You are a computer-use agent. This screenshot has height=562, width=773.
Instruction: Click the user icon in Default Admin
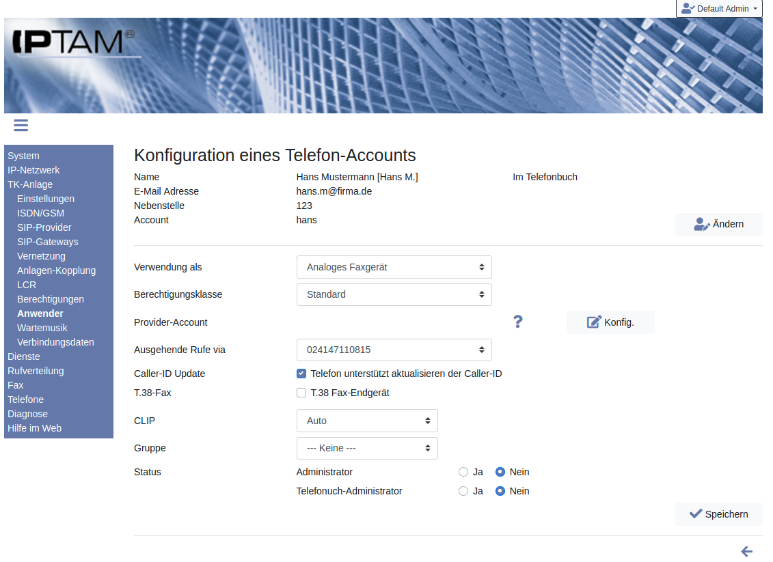click(688, 9)
